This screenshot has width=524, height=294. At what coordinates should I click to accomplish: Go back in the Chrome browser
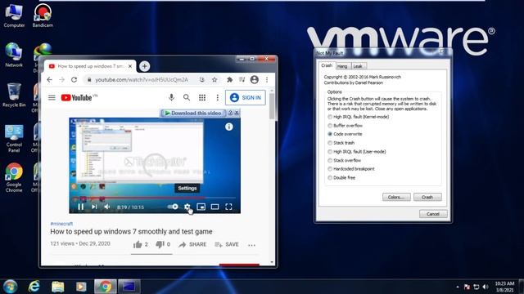49,80
